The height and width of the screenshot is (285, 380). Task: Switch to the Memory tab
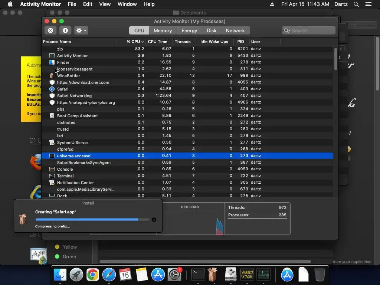(x=163, y=30)
